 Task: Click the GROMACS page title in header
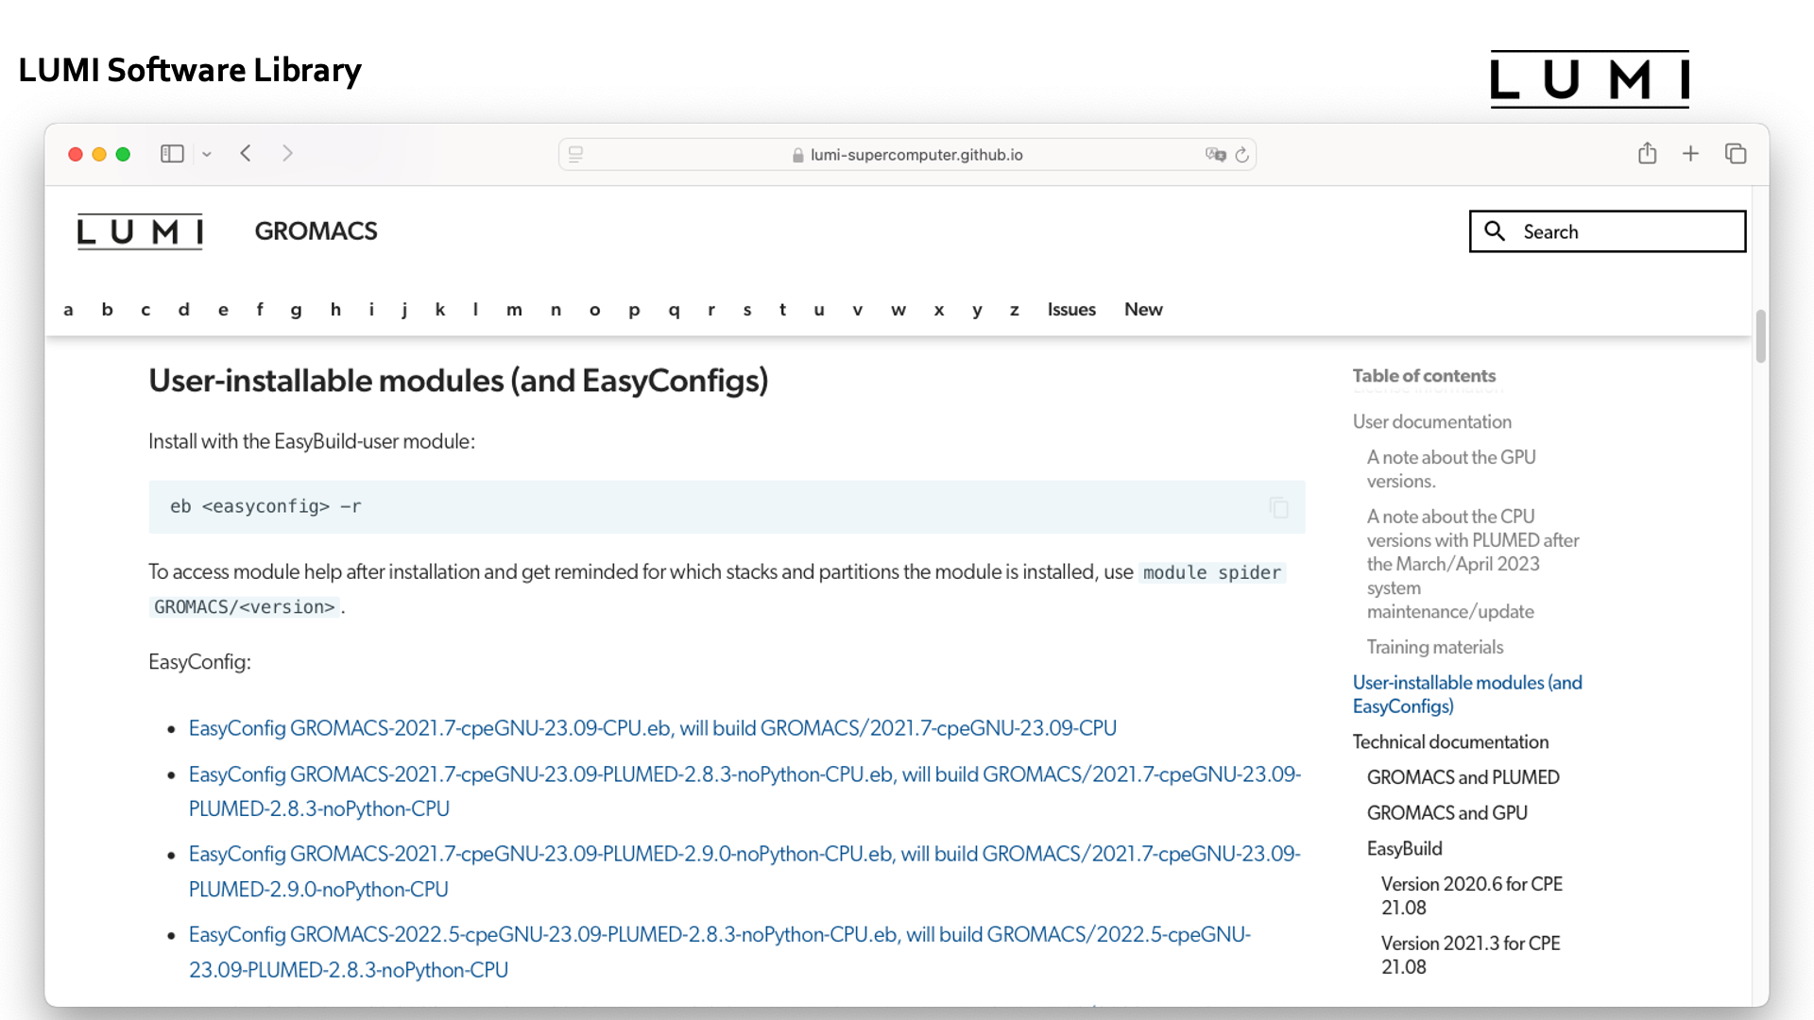[316, 231]
